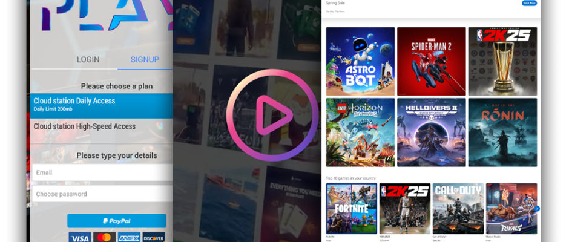Select the Cloud station Daily Access plan
The image size is (569, 242).
[x=102, y=106]
